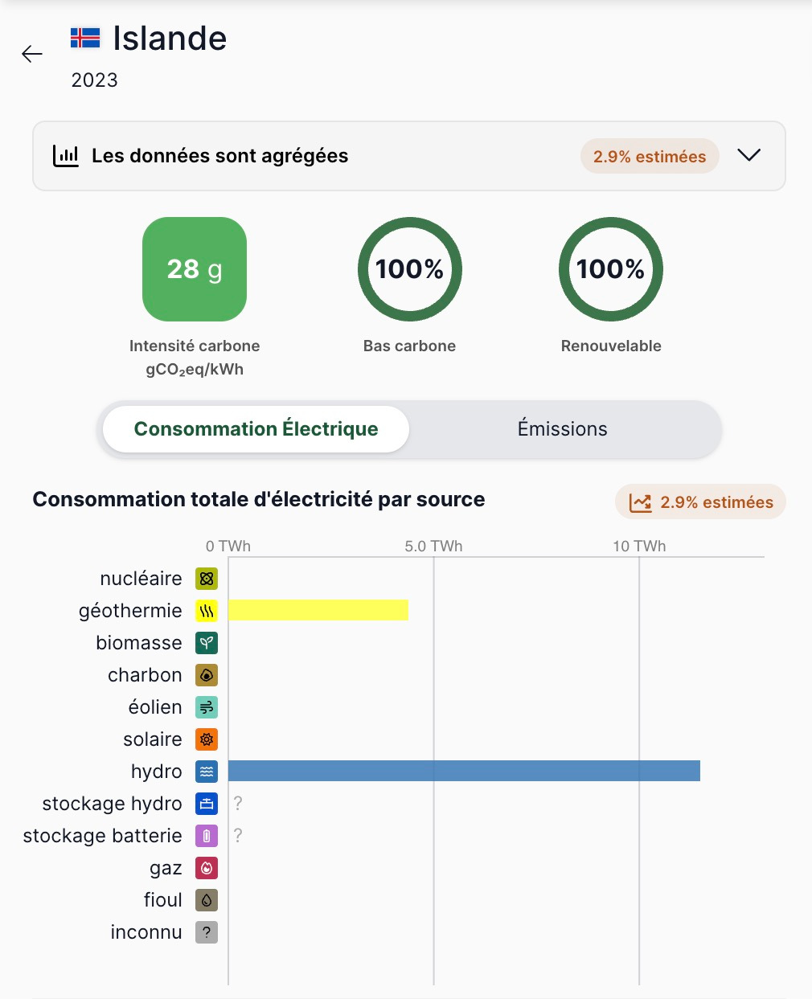Switch to Consommation Électrique view
The height and width of the screenshot is (999, 812).
point(256,429)
